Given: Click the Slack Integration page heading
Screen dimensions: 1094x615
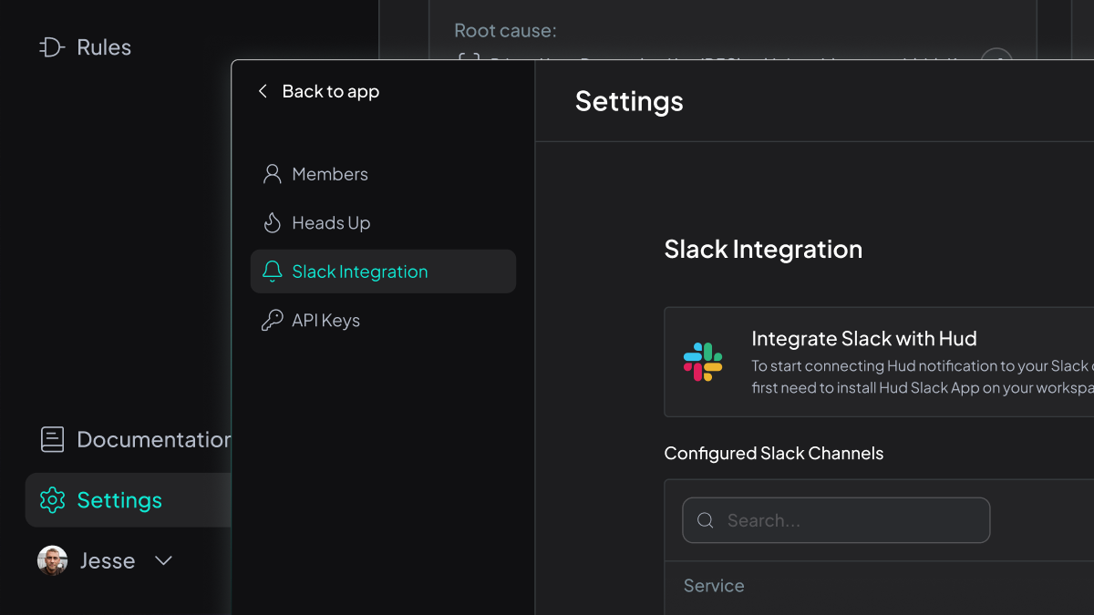Looking at the screenshot, I should [763, 250].
